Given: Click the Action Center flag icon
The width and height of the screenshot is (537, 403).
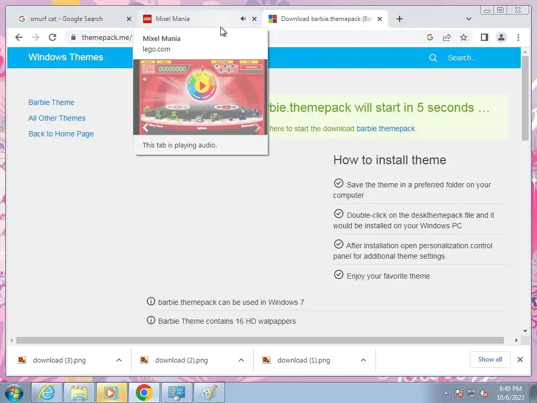Looking at the screenshot, I should point(459,394).
